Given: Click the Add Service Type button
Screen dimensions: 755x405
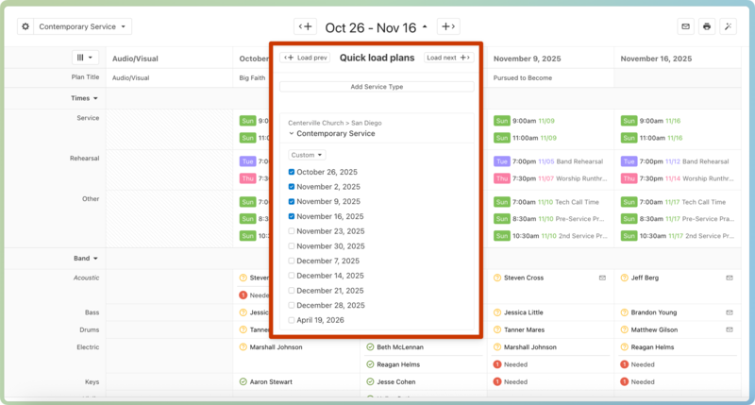Looking at the screenshot, I should tap(377, 87).
